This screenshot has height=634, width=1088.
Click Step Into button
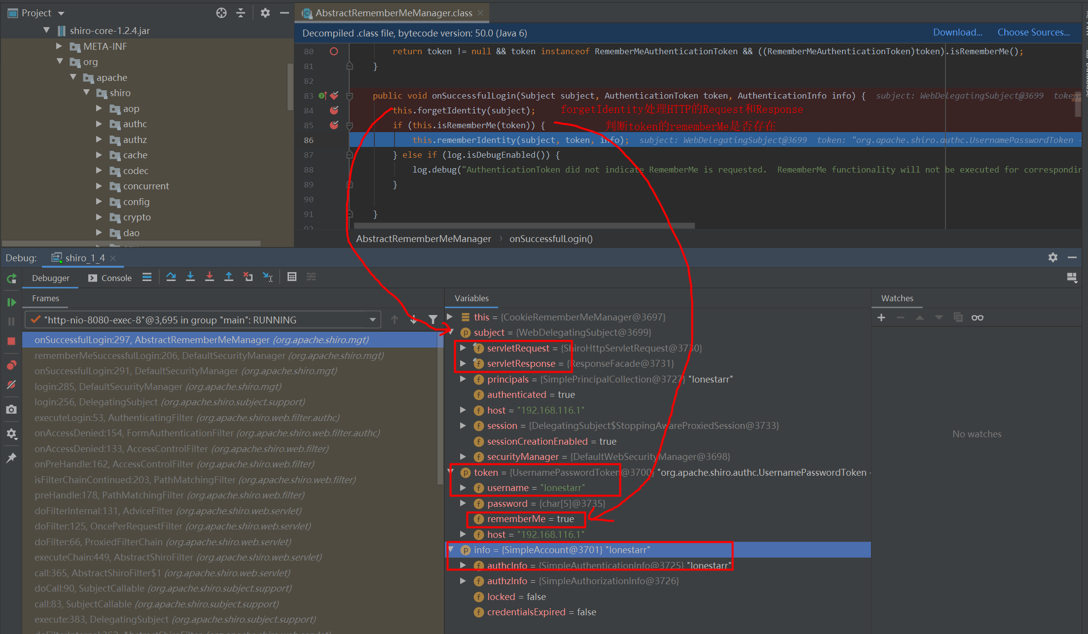point(190,277)
